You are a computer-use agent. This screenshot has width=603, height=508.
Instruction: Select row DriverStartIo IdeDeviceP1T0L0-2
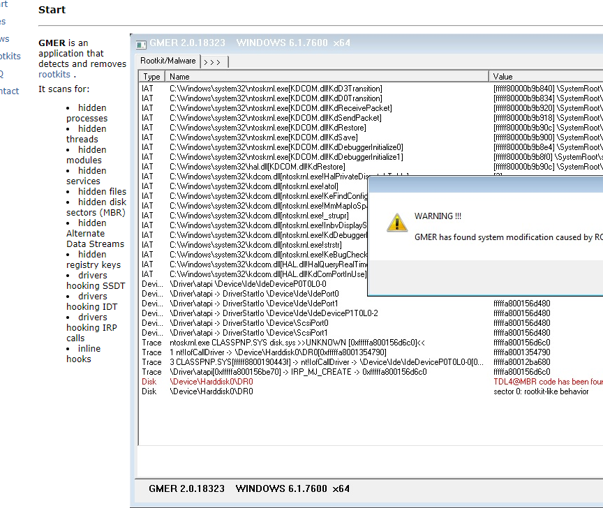pos(371,313)
